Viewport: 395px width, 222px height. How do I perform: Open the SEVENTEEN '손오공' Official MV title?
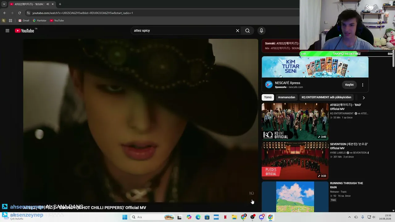349,146
